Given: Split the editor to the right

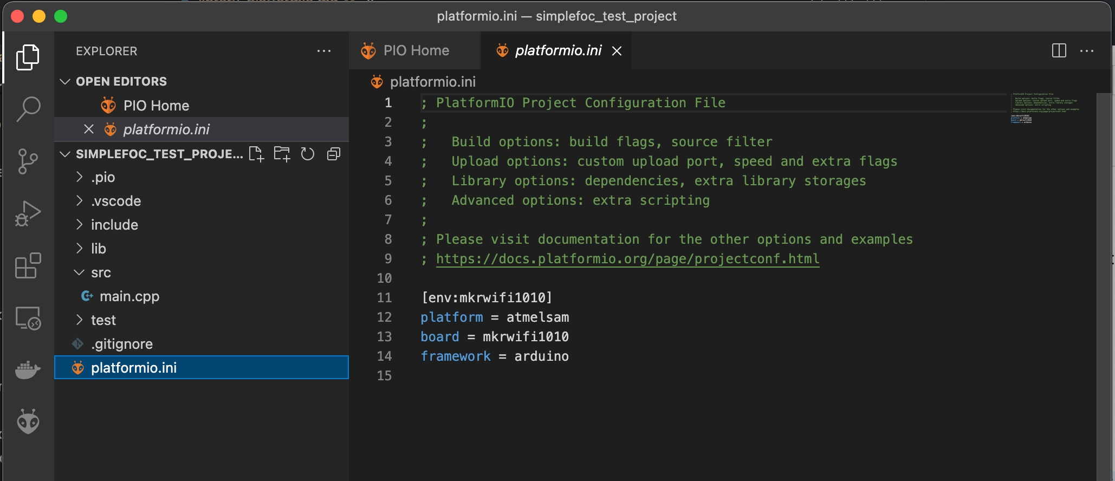Looking at the screenshot, I should tap(1059, 51).
